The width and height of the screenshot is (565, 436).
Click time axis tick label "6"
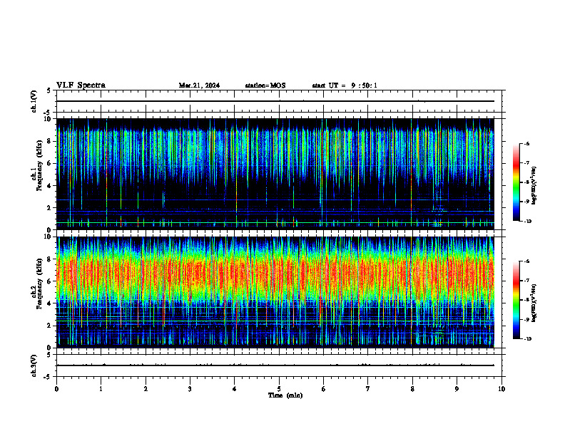coord(323,389)
